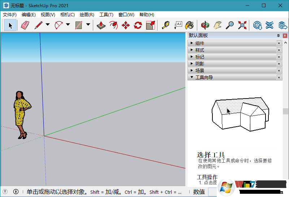Close the 标记 panel section
Screen dimensions: 289x197
click(279, 57)
